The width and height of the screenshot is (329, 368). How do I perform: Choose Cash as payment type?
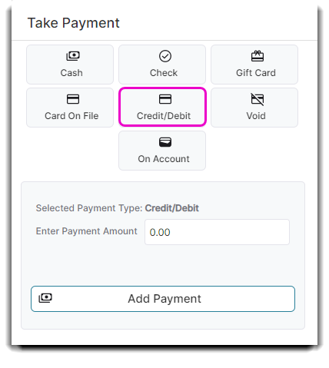point(70,65)
